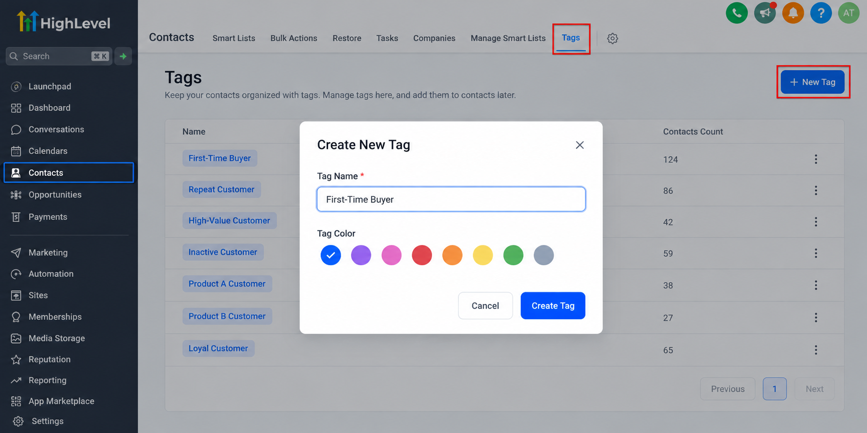The image size is (867, 433).
Task: Click the green quick-action arrow beside Search
Action: coord(123,56)
